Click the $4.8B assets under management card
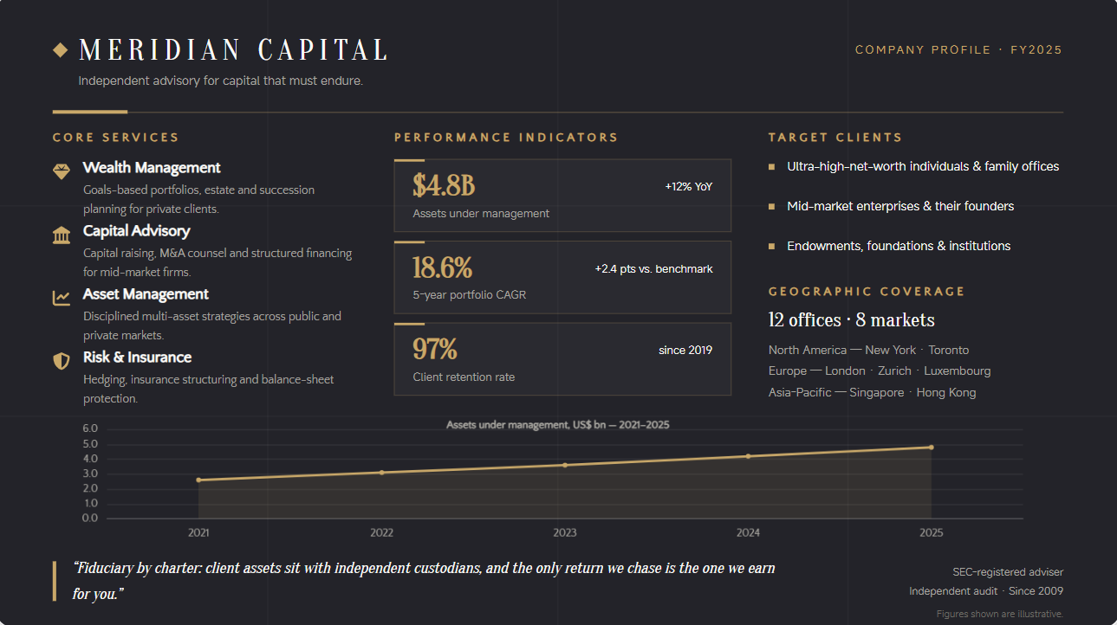 pos(562,196)
